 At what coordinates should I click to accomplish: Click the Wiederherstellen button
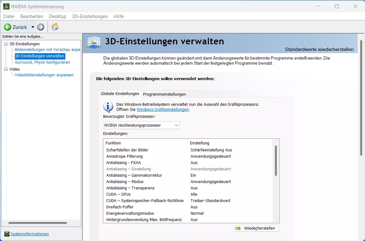[257, 228]
